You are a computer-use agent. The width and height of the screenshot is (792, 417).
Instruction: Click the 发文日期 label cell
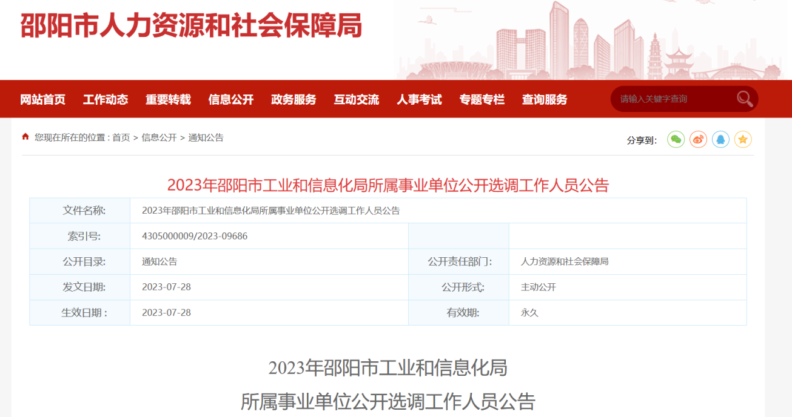click(x=80, y=287)
